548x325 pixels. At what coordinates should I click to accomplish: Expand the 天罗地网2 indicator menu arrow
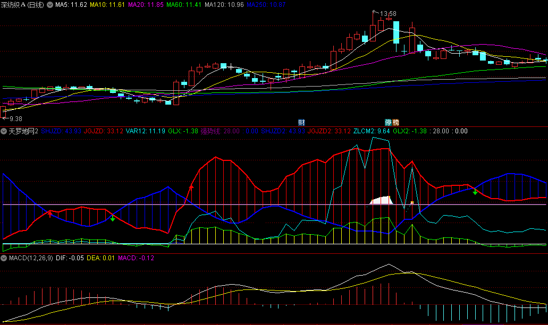point(4,131)
